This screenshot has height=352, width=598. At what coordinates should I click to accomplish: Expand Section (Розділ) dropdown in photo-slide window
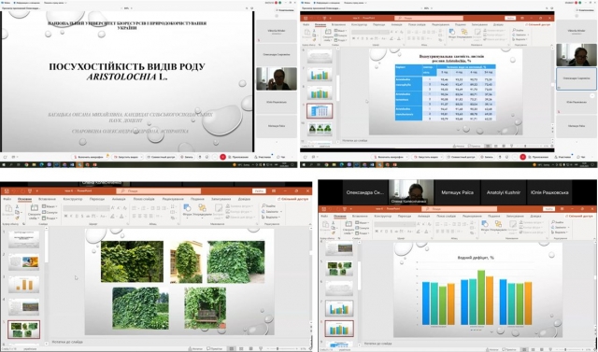click(x=50, y=218)
